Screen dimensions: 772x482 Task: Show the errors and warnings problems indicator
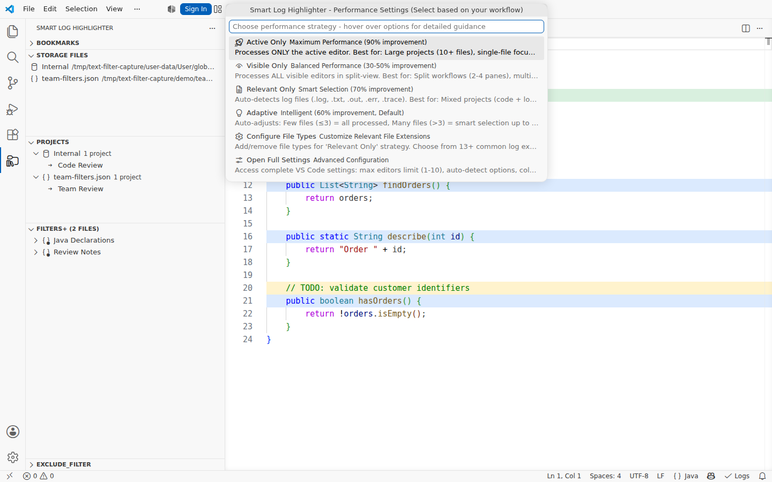tap(39, 476)
